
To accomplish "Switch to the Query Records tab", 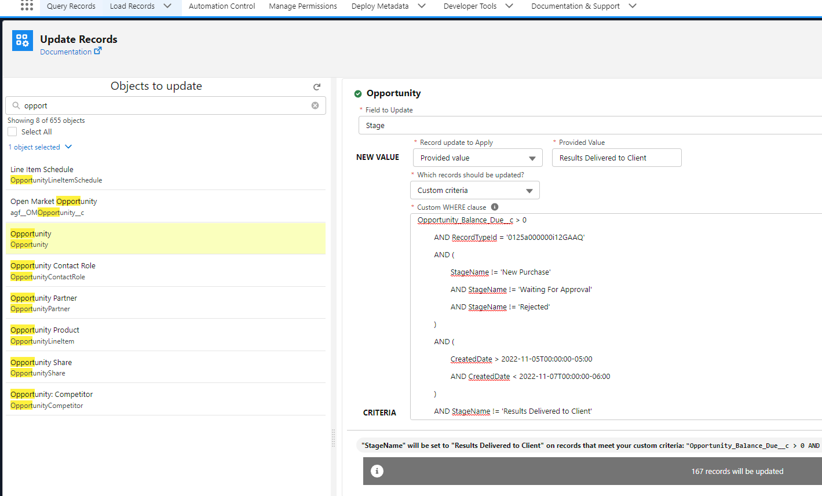I will 71,6.
